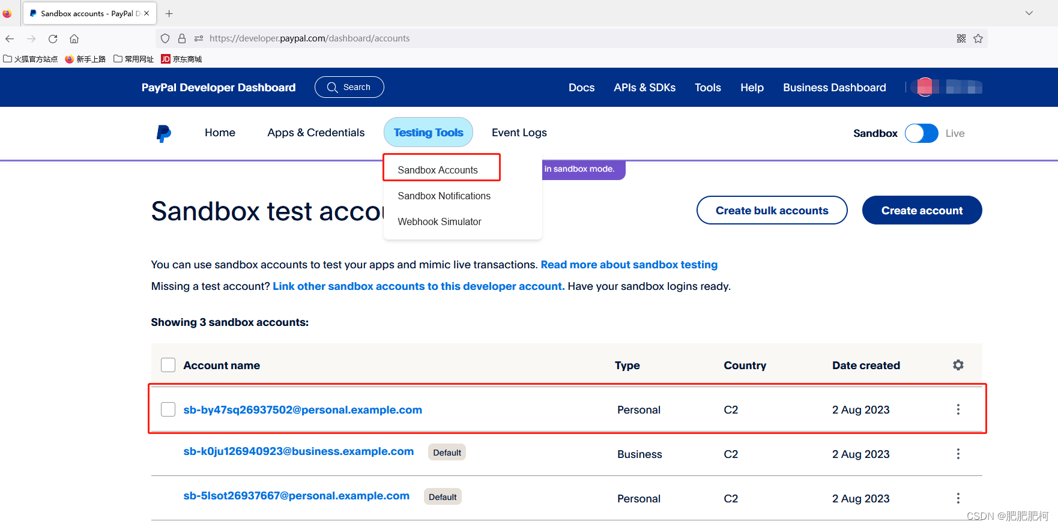Expand the list all tabs chevron
Screen dimensions: 1058x527
point(1029,13)
